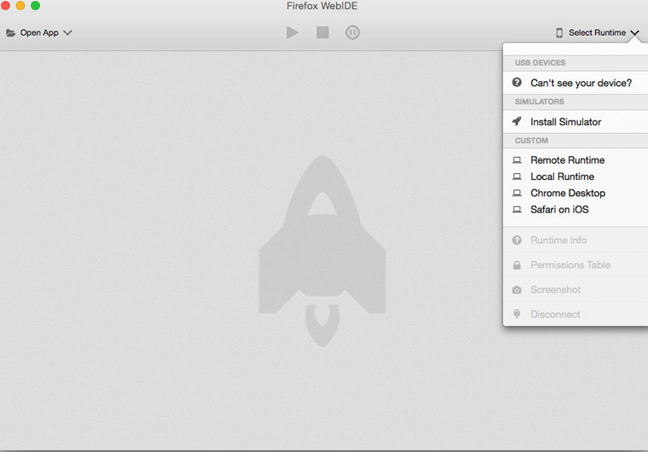Open the Can't see your device? help
Image resolution: width=648 pixels, height=452 pixels.
coord(576,83)
